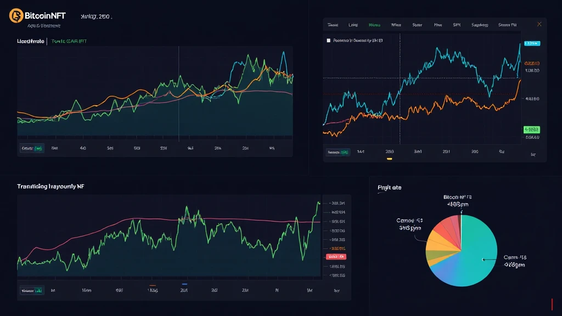Screen dimensions: 562x316
Task: Click the cyan price tag on top-right chart axis
Action: tap(532, 43)
